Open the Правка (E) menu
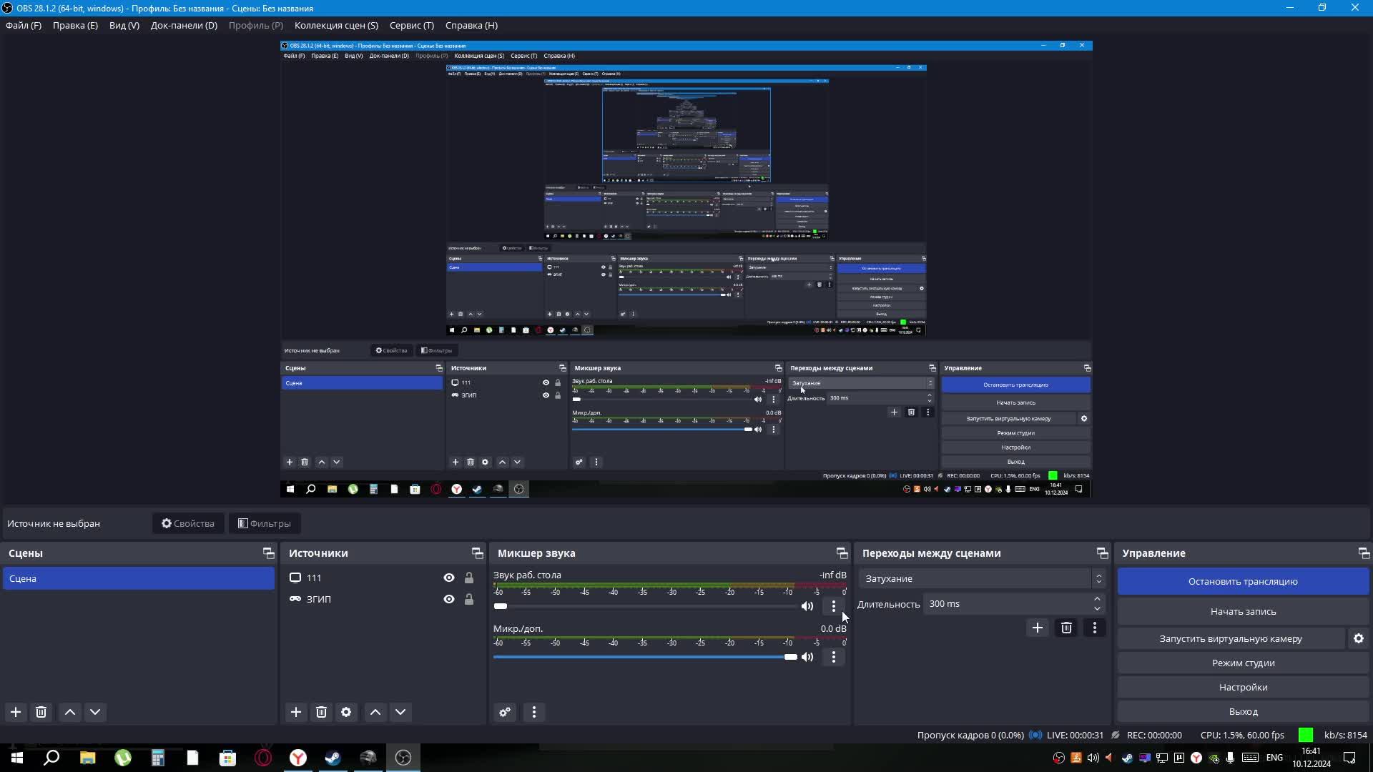Screen dimensions: 1373x772 (x=75, y=25)
